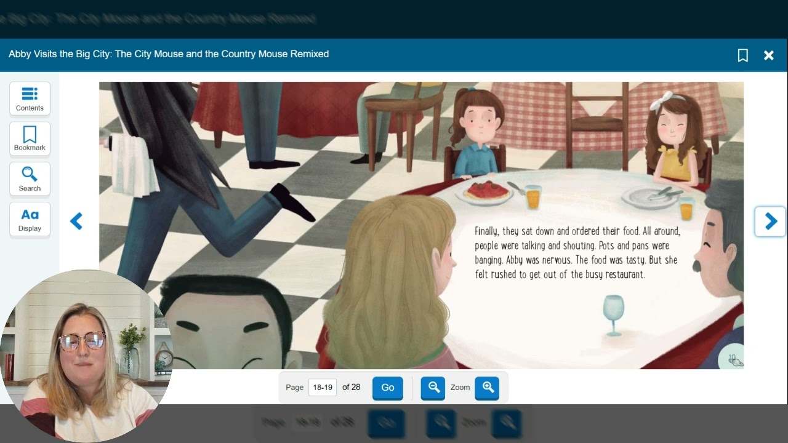This screenshot has width=788, height=443.
Task: Bookmark this page using the header bookmark icon
Action: pos(743,55)
